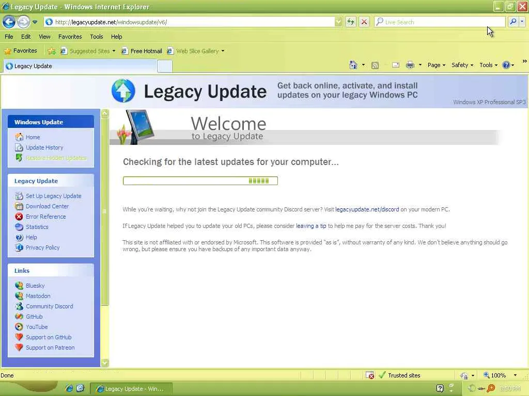Screen dimensions: 529x396
Task: Open the Home button dropdown arrow
Action: (363, 65)
